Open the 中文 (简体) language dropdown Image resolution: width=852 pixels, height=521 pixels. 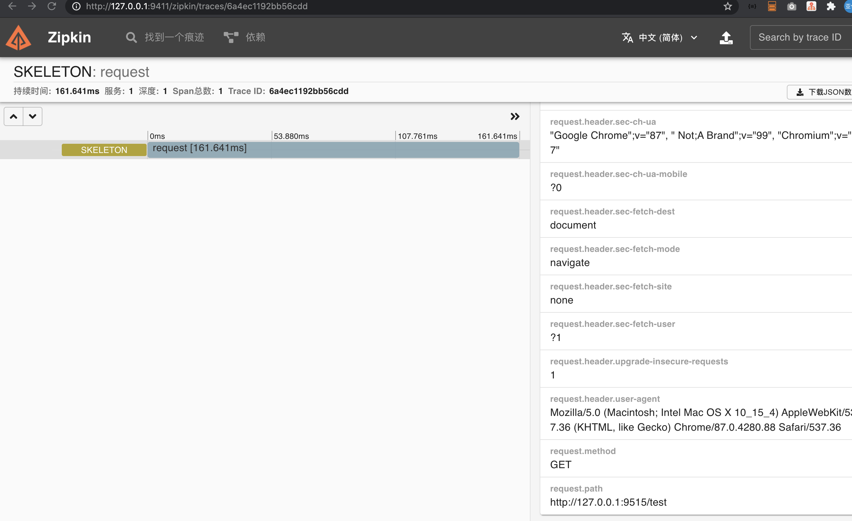tap(660, 37)
